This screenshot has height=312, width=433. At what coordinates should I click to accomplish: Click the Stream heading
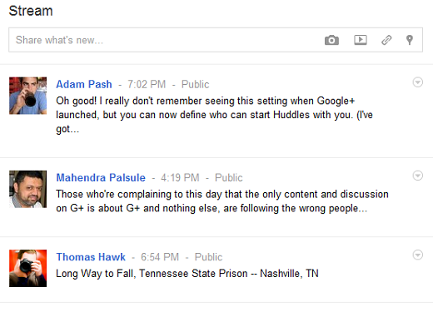coord(31,11)
